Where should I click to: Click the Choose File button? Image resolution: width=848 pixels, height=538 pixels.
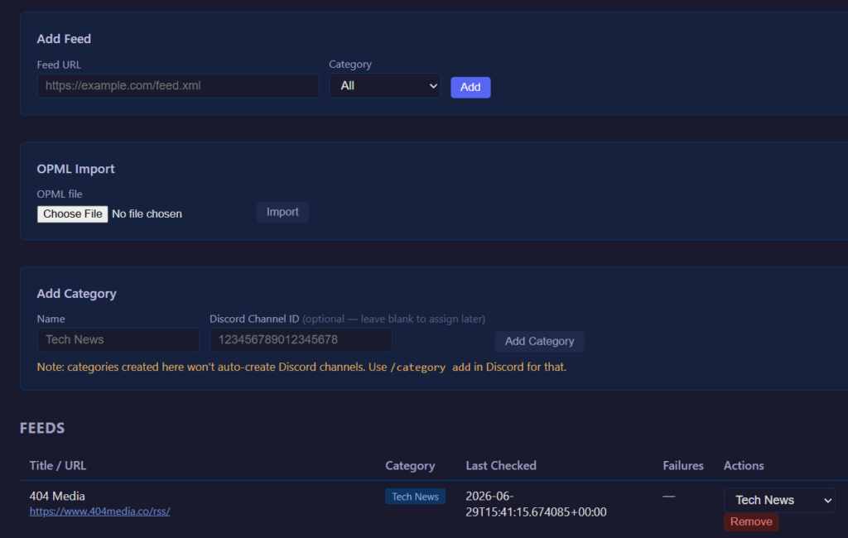(x=73, y=214)
